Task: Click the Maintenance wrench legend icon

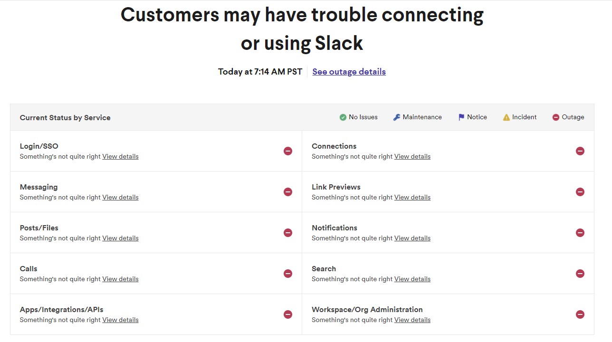Action: click(397, 117)
